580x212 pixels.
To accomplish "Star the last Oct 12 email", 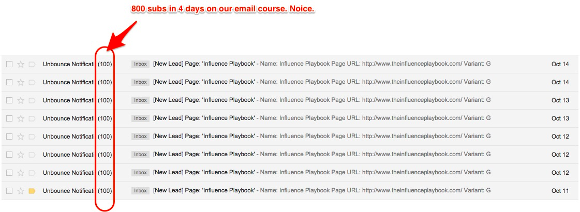I will tap(21, 173).
